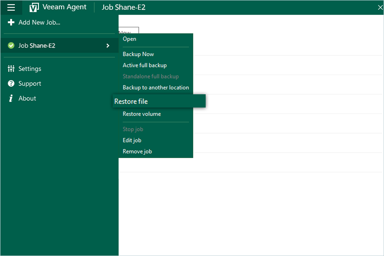Click the About info icon

tap(11, 98)
